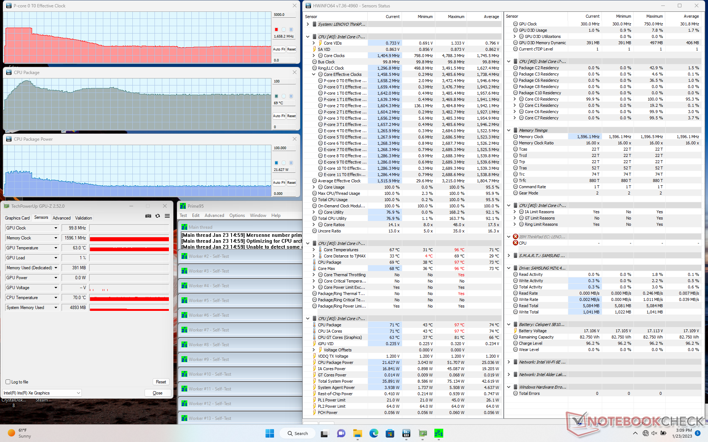Viewport: 708px width, 442px height.
Task: Collapse the Core Effective Clocks tree node
Action: pyautogui.click(x=314, y=74)
